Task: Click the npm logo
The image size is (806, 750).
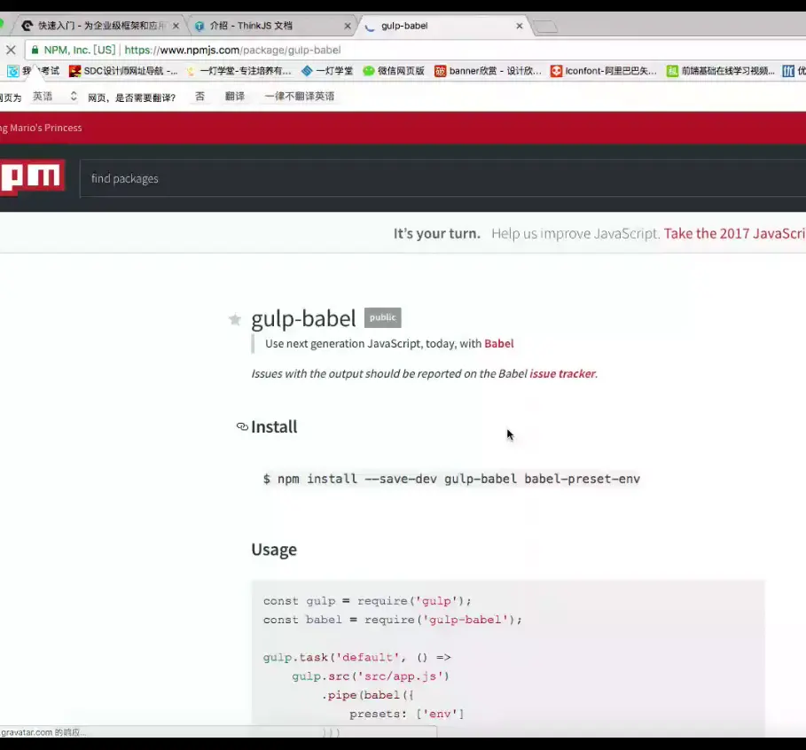Action: pos(32,177)
